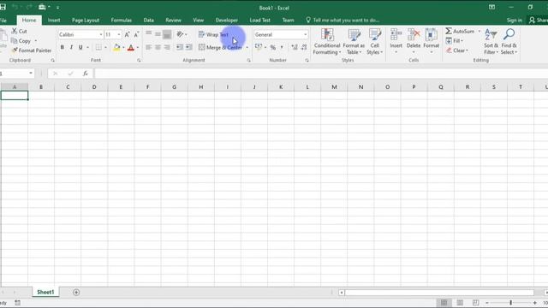548x308 pixels.
Task: Toggle Align Left
Action: [x=149, y=47]
